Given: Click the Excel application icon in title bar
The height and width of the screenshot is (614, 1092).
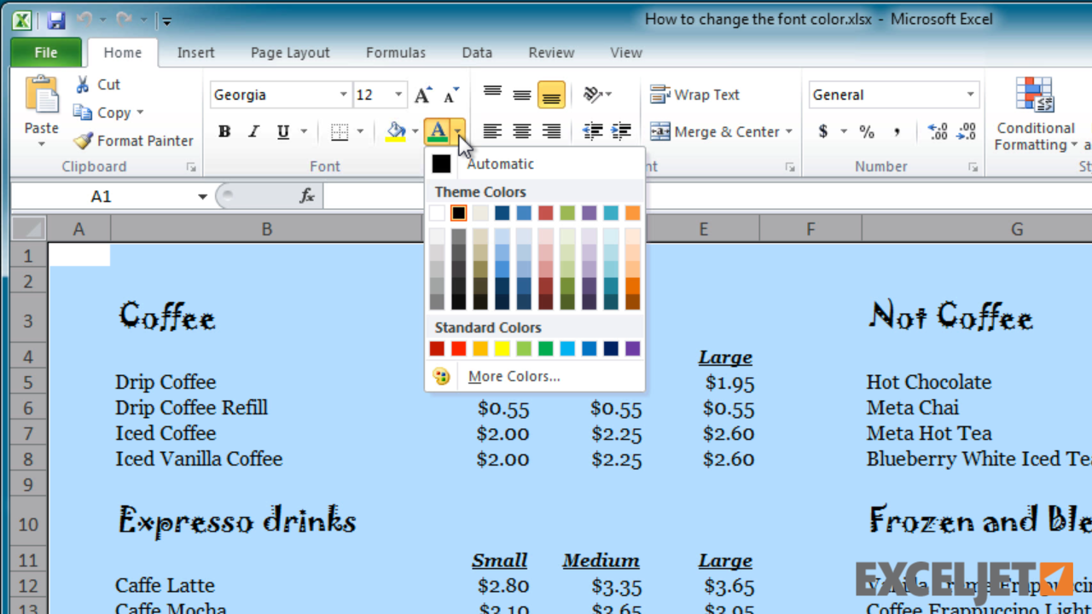Looking at the screenshot, I should 22,20.
